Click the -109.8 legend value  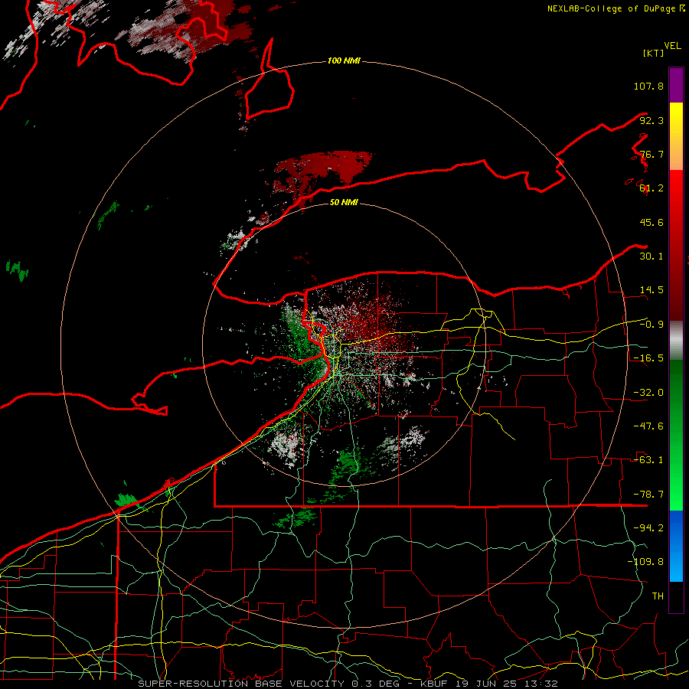click(x=645, y=562)
